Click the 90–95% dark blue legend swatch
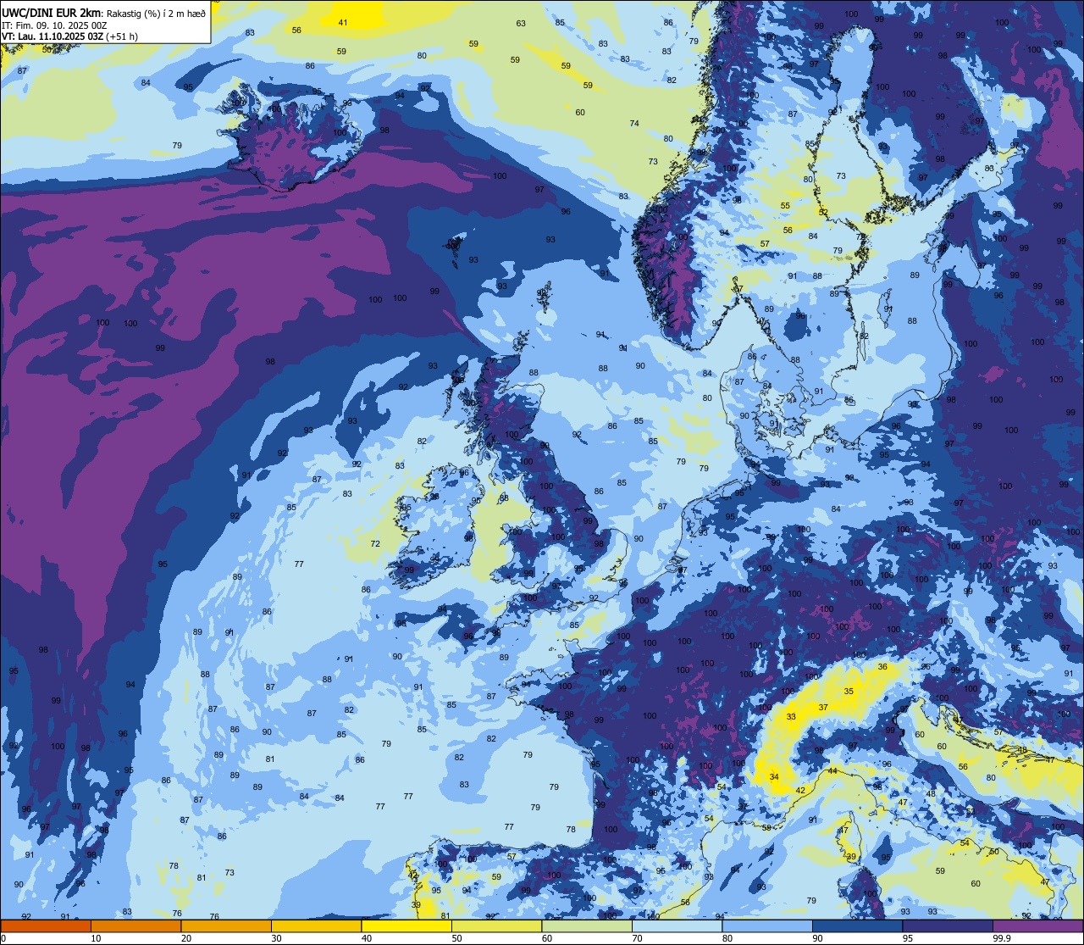The height and width of the screenshot is (945, 1084). [x=857, y=926]
